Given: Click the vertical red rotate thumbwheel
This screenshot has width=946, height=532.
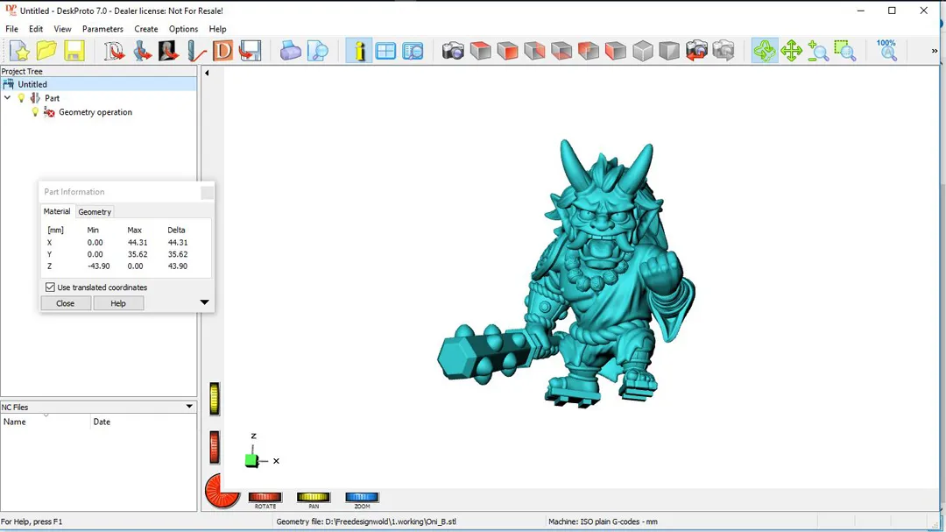Looking at the screenshot, I should pyautogui.click(x=215, y=448).
